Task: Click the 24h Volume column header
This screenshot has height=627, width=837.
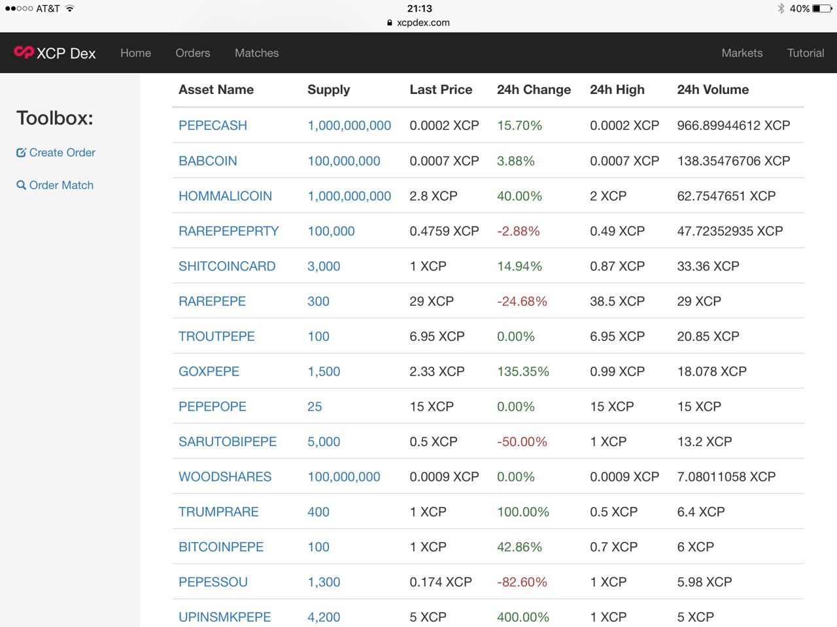Action: pyautogui.click(x=713, y=90)
